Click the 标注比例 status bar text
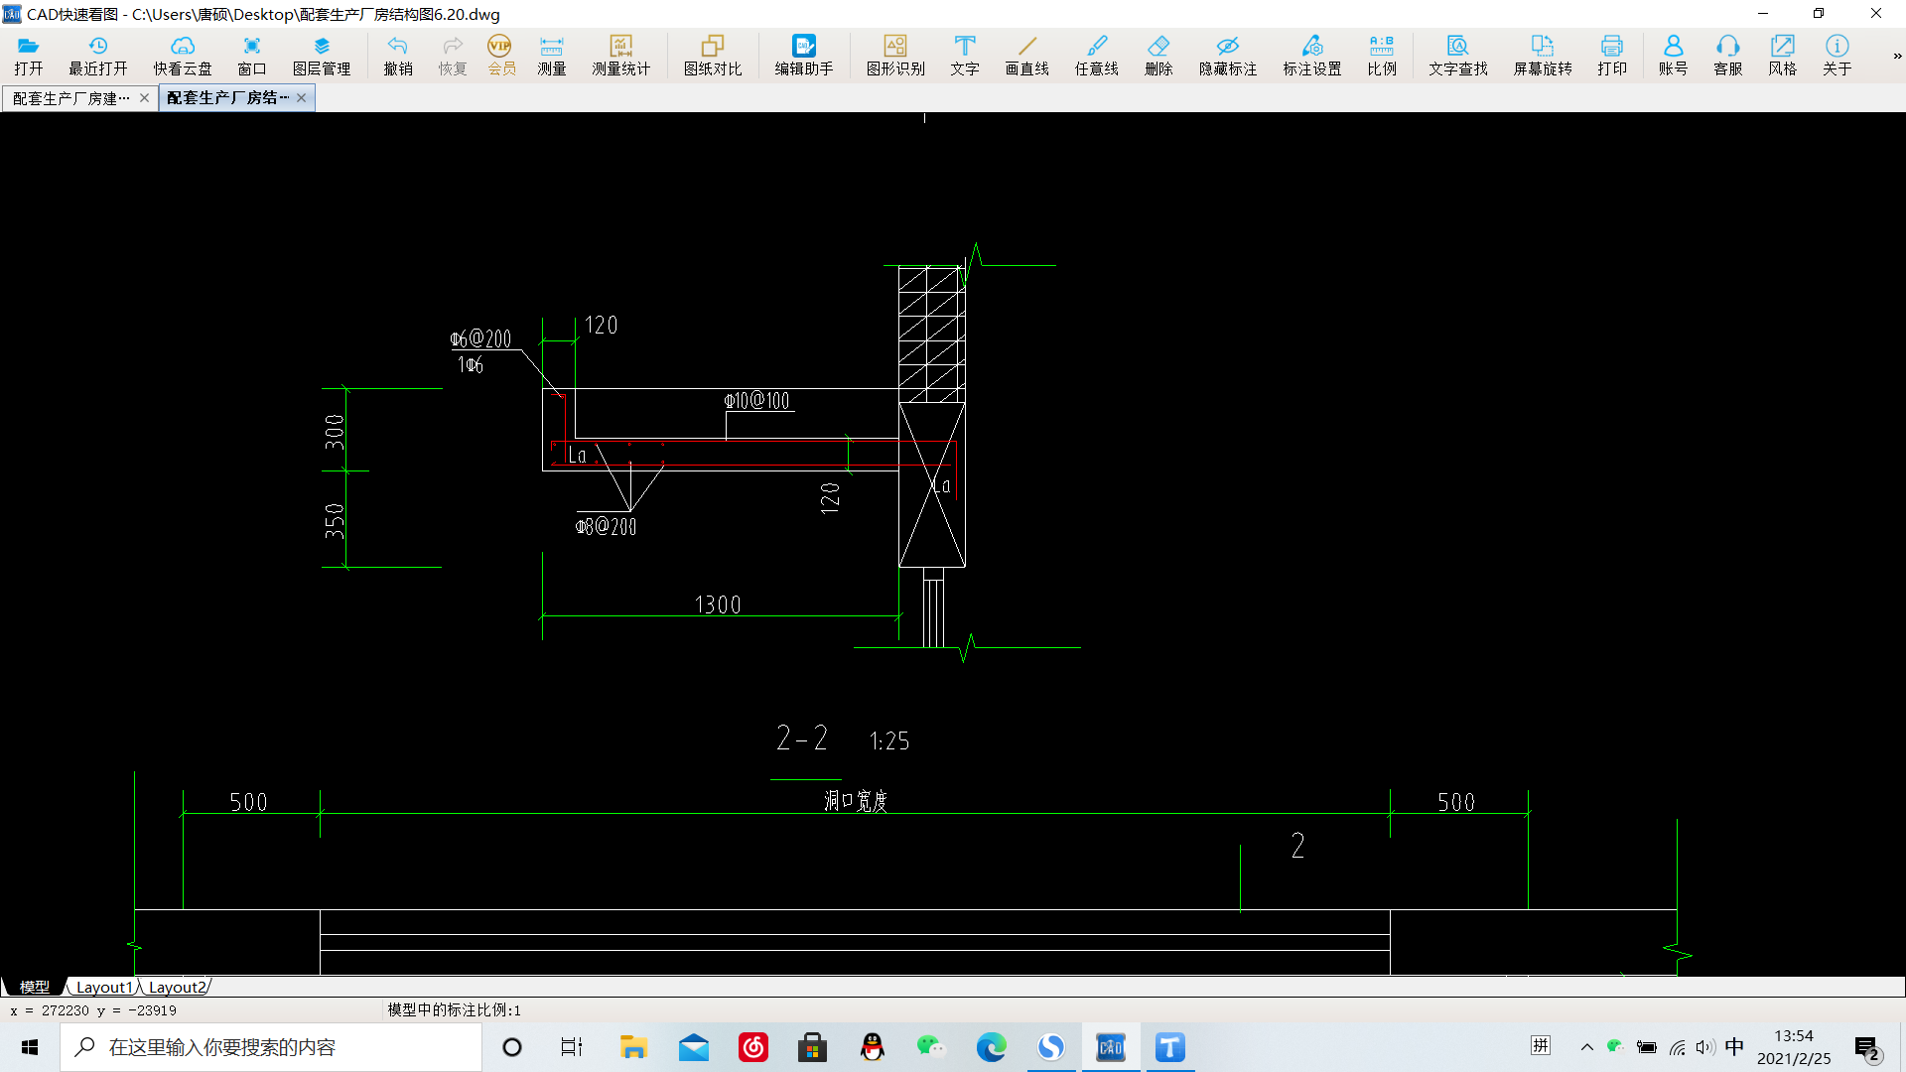Image resolution: width=1906 pixels, height=1072 pixels. click(454, 1009)
